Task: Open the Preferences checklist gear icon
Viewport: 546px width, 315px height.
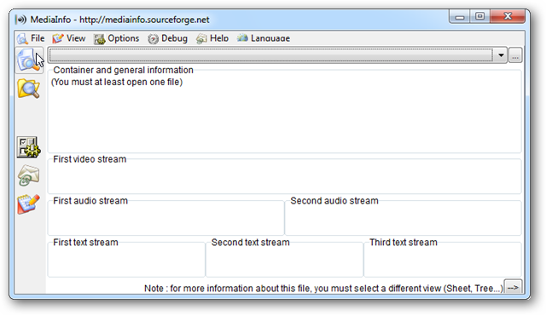Action: 28,147
